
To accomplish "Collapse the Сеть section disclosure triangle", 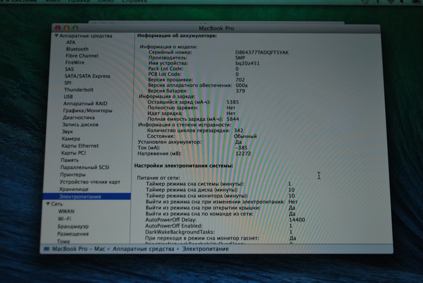I will [48, 204].
